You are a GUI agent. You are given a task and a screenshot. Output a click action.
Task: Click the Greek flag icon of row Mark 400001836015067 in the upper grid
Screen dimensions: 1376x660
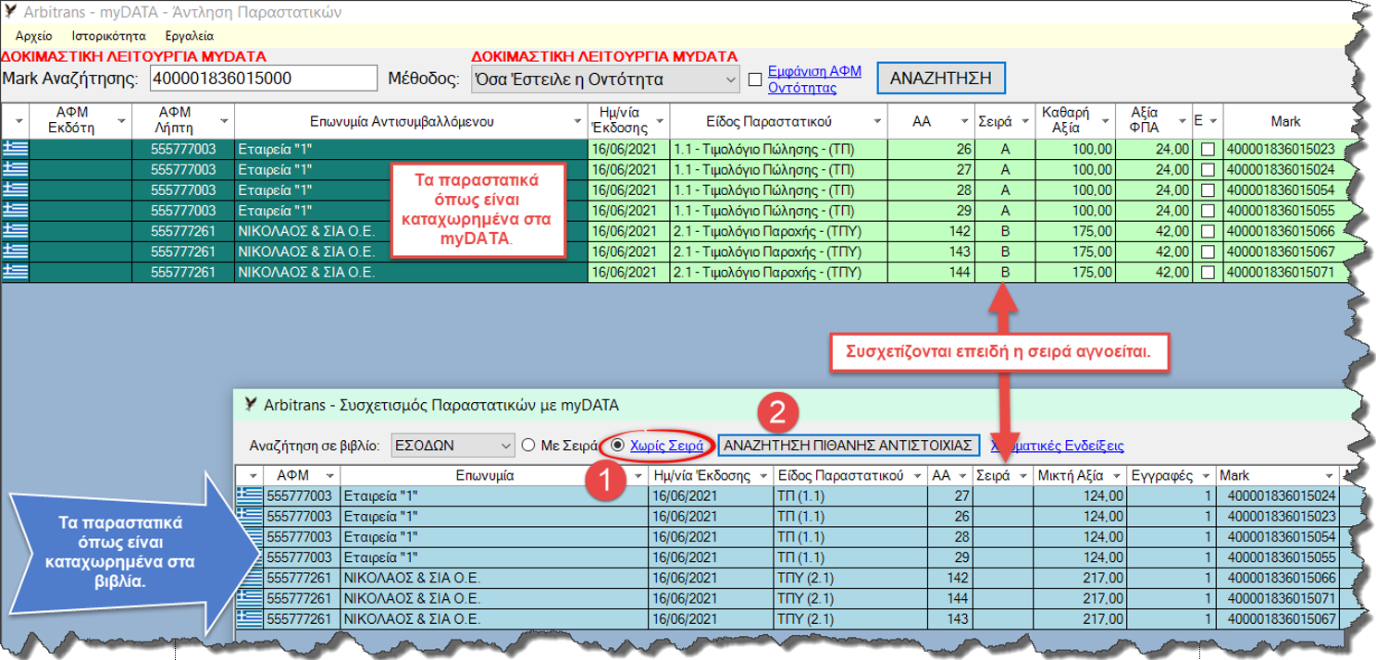(16, 251)
